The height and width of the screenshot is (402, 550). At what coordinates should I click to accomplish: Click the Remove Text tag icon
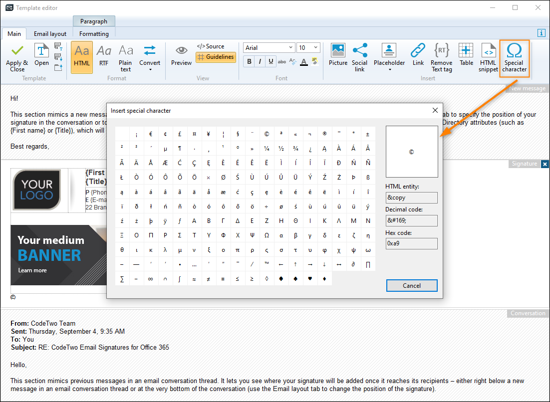(x=441, y=50)
